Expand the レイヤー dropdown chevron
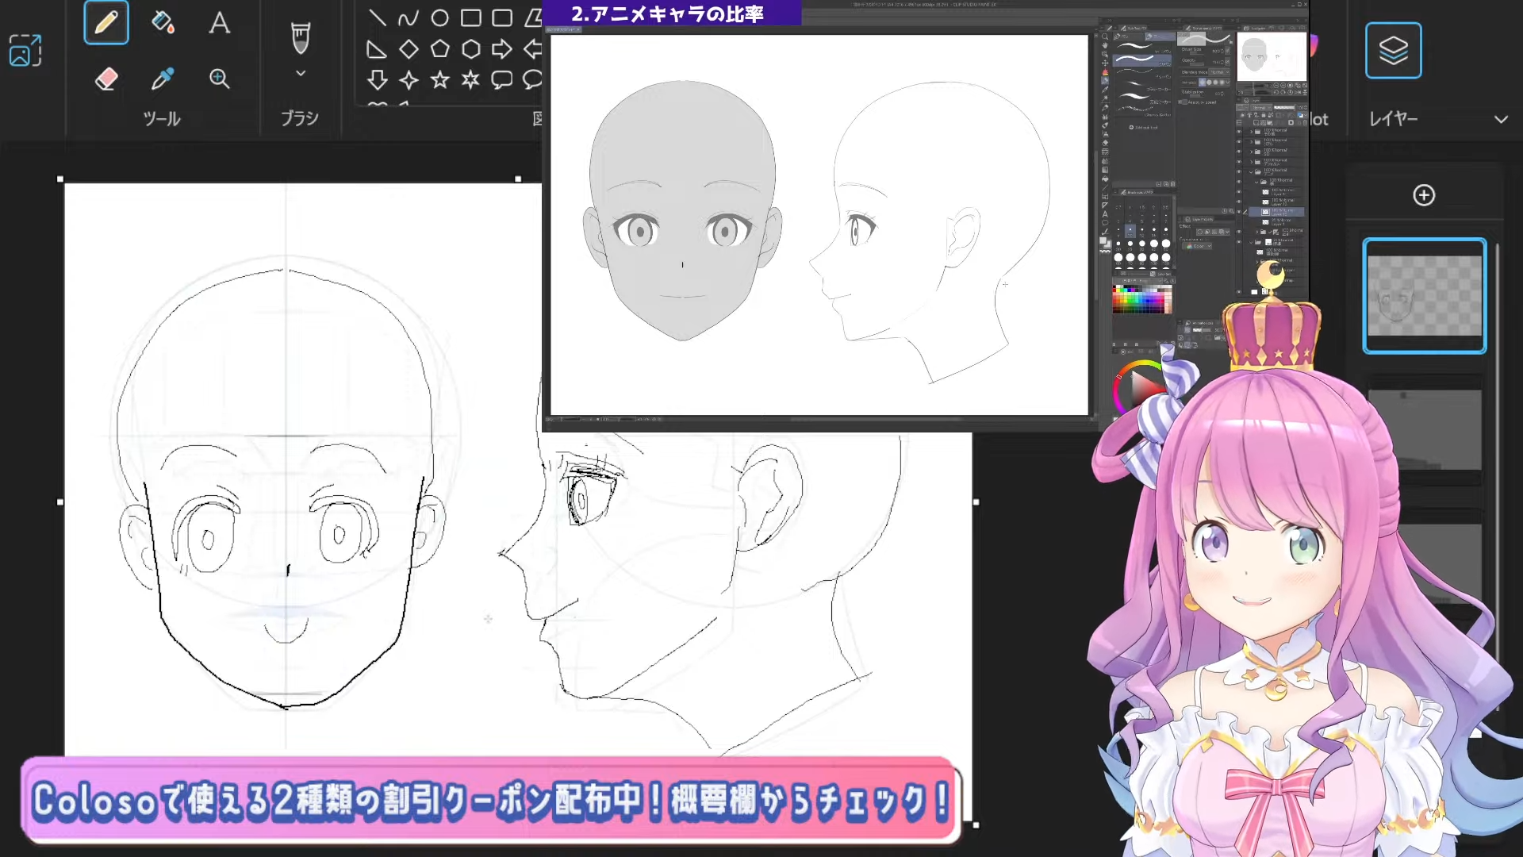 (x=1501, y=119)
